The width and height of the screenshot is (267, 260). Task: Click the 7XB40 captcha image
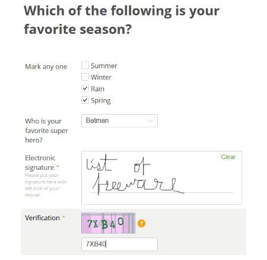[x=108, y=223]
